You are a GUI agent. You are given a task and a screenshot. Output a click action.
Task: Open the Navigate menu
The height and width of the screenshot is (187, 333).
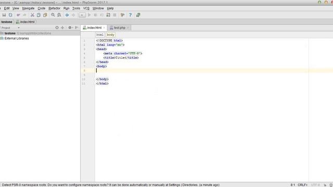tap(28, 8)
